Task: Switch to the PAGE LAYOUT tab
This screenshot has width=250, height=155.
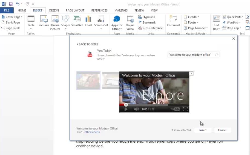Action: pyautogui.click(x=75, y=10)
